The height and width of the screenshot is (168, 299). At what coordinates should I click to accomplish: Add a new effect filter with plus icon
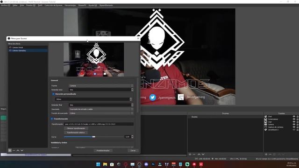click(10, 150)
